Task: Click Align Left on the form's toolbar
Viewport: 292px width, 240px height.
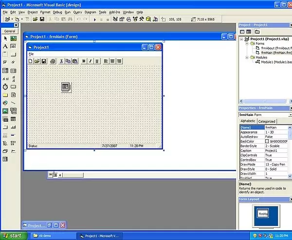Action: [x=106, y=61]
